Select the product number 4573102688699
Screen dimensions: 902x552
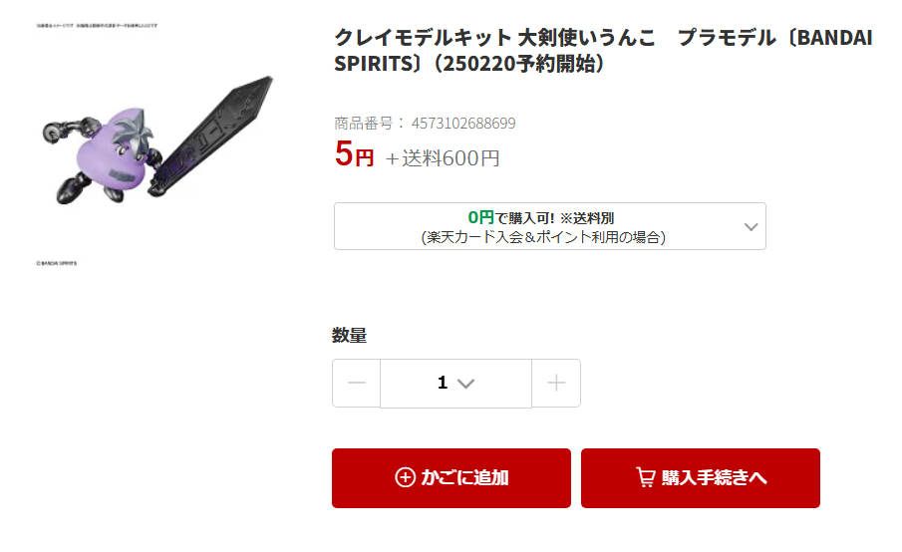(463, 123)
